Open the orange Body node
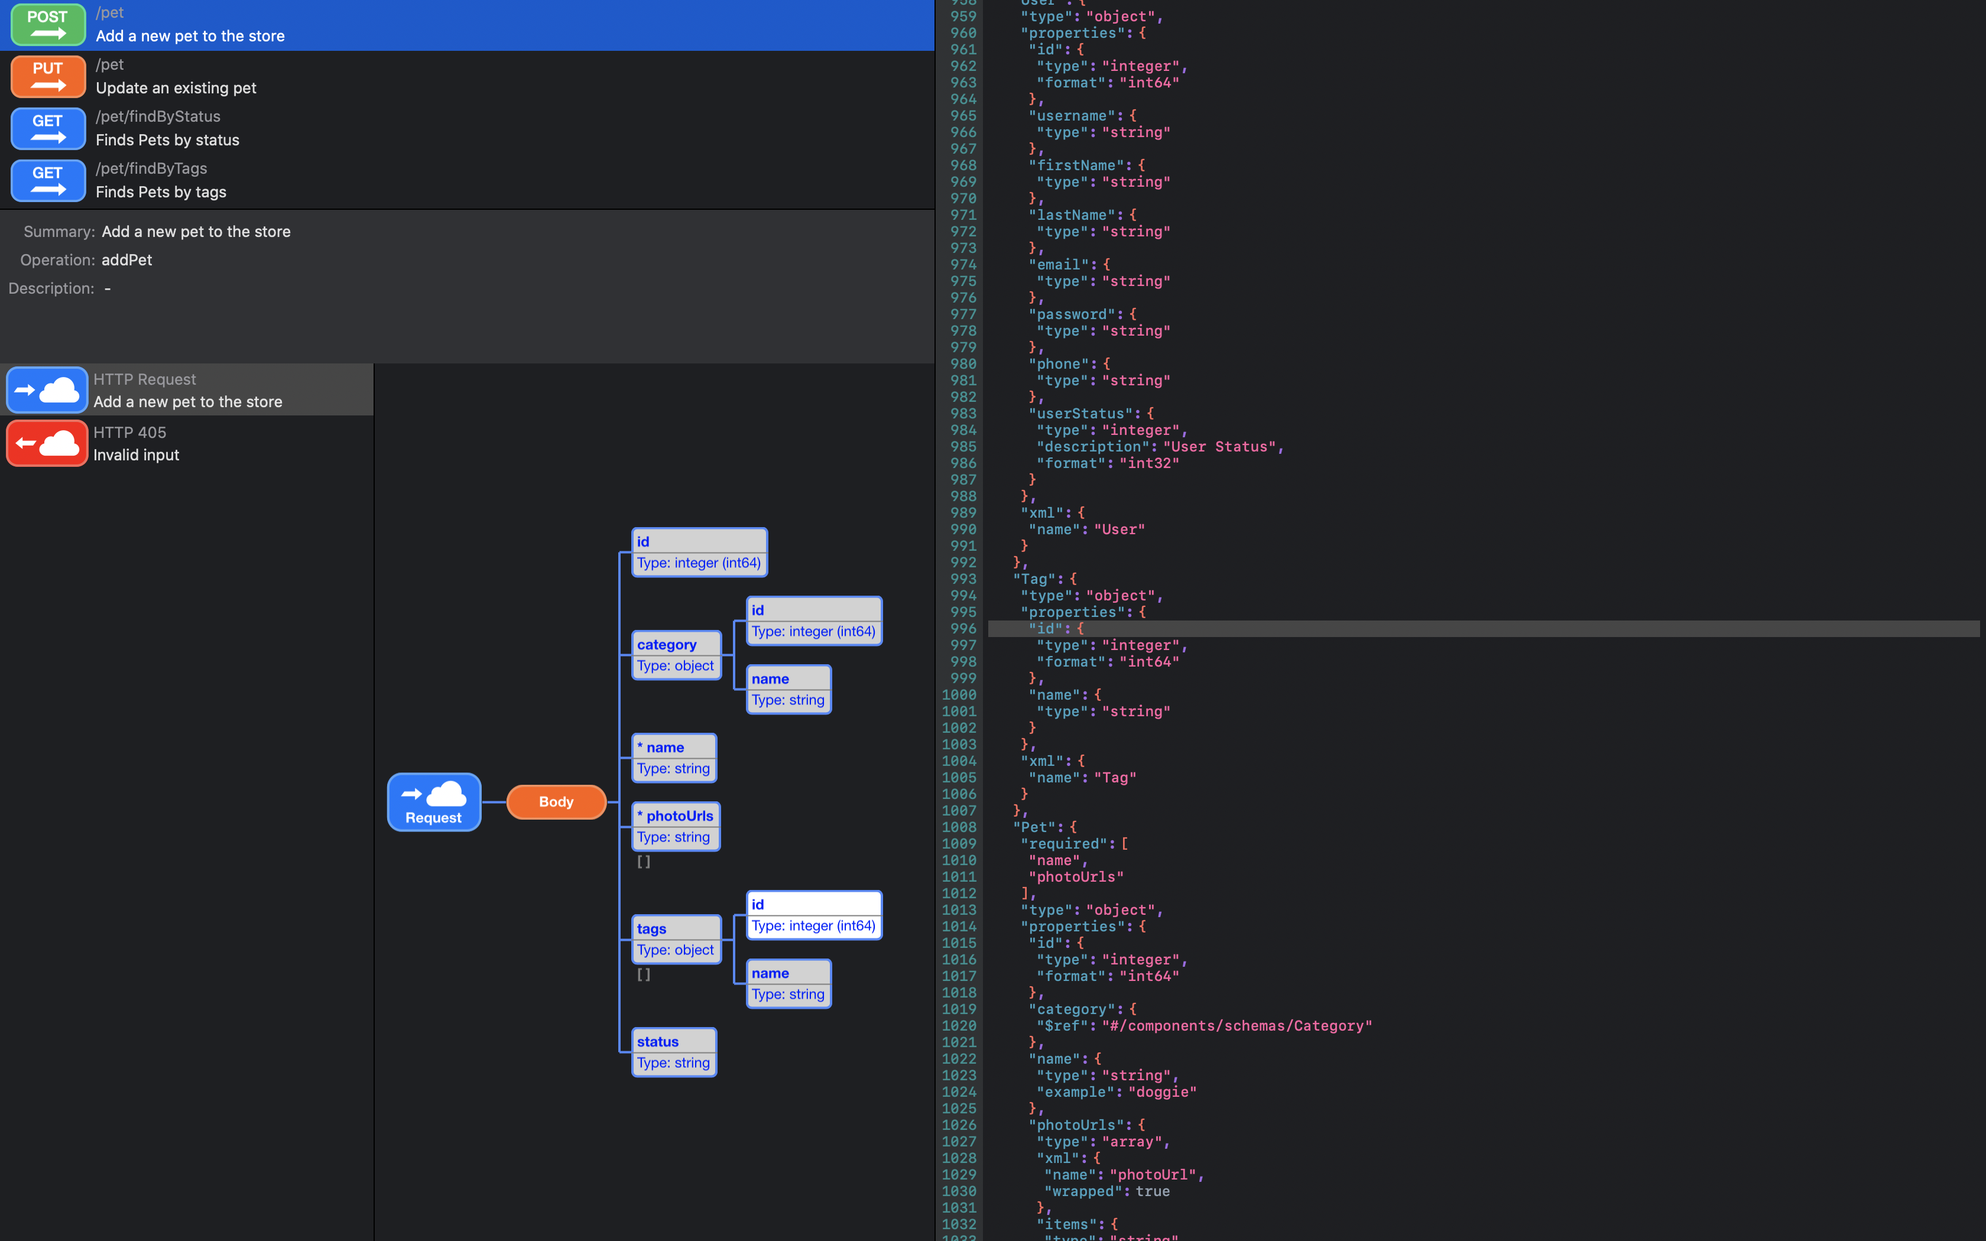Image resolution: width=1986 pixels, height=1241 pixels. pos(556,801)
